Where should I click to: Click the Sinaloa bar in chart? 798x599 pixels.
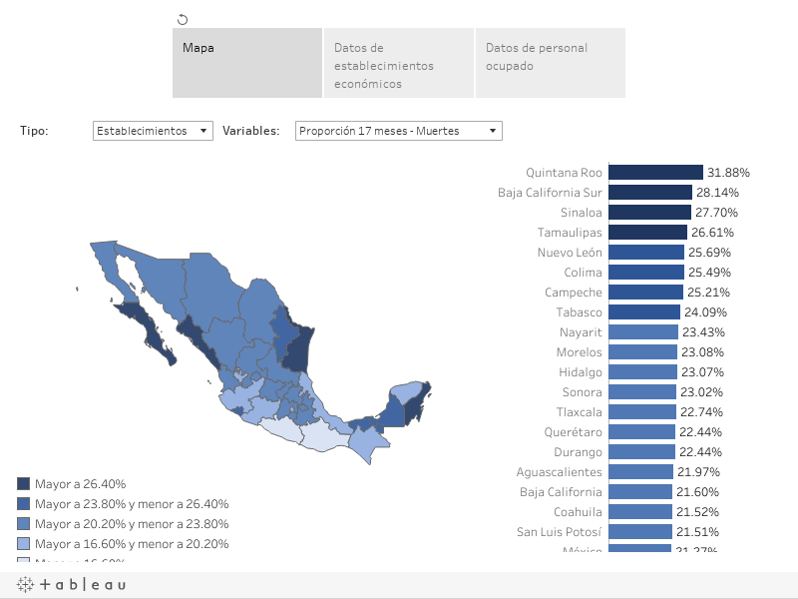point(648,213)
